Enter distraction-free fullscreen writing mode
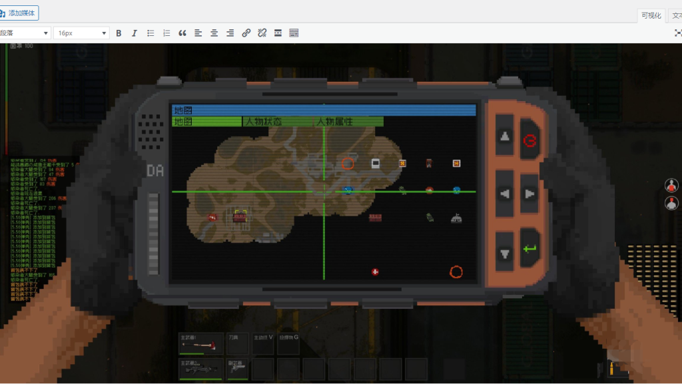Image resolution: width=682 pixels, height=384 pixels. tap(678, 33)
